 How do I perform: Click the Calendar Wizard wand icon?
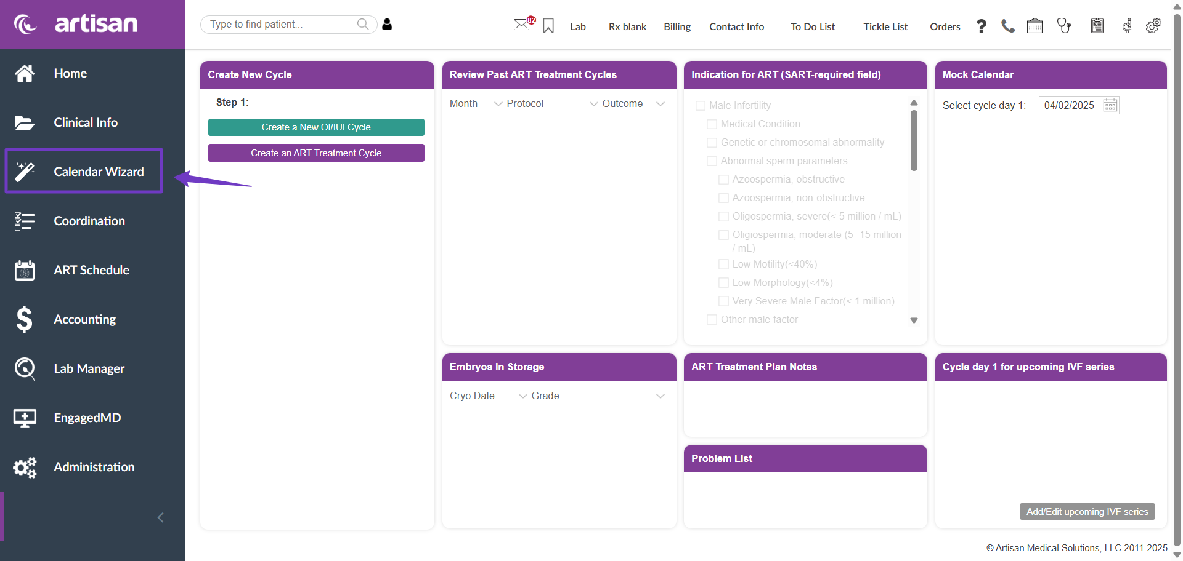click(25, 172)
